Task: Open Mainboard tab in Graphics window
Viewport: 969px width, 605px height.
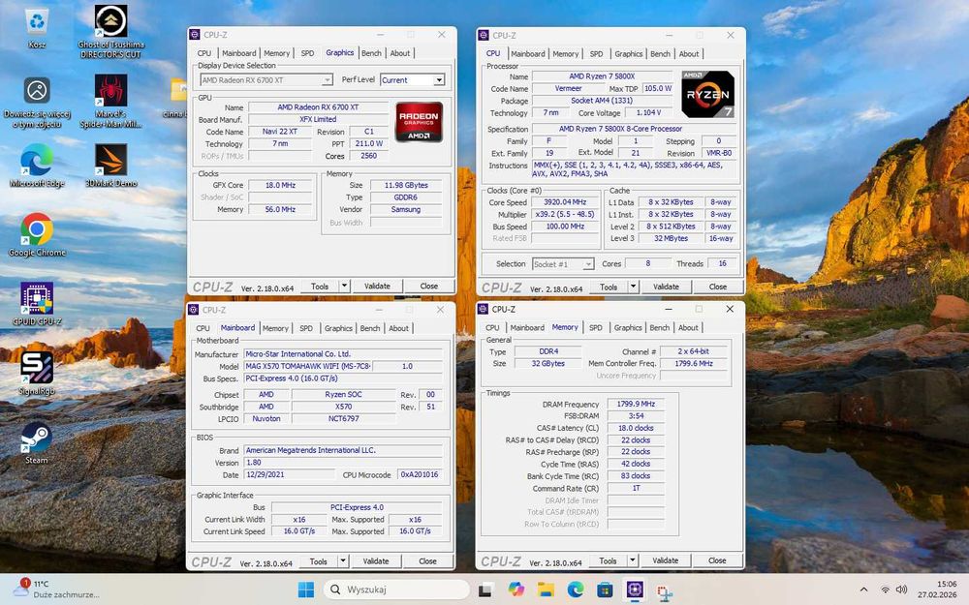Action: [x=238, y=53]
